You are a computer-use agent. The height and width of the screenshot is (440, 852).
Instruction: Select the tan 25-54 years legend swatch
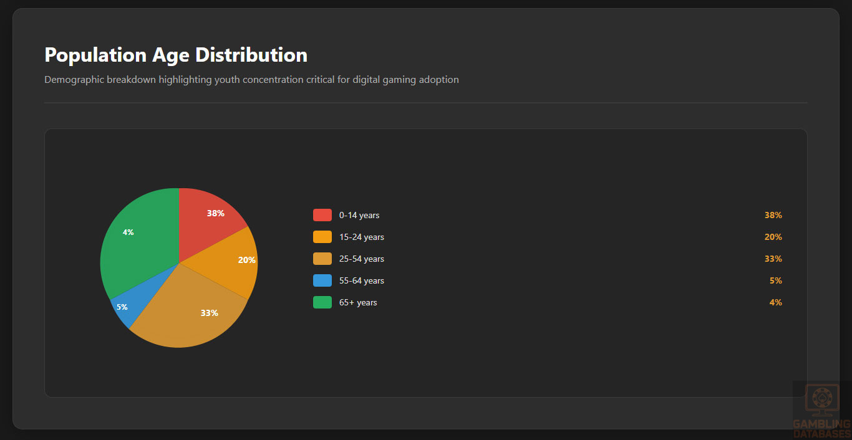click(x=322, y=259)
